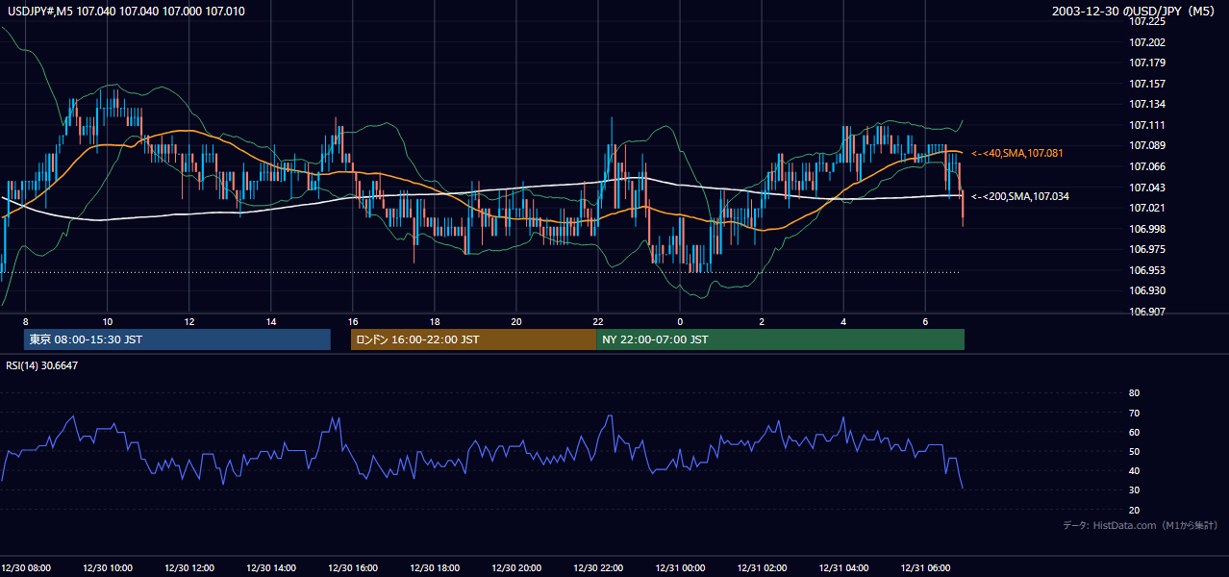Click the 12/31 06:00 time label

coord(925,567)
